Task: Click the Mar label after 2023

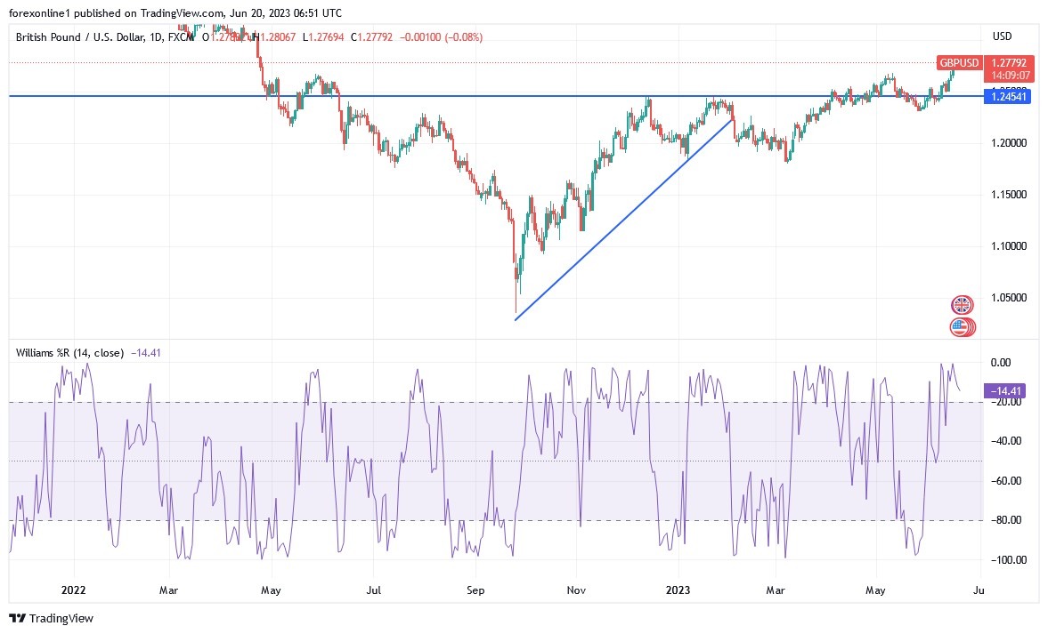Action: pyautogui.click(x=776, y=590)
